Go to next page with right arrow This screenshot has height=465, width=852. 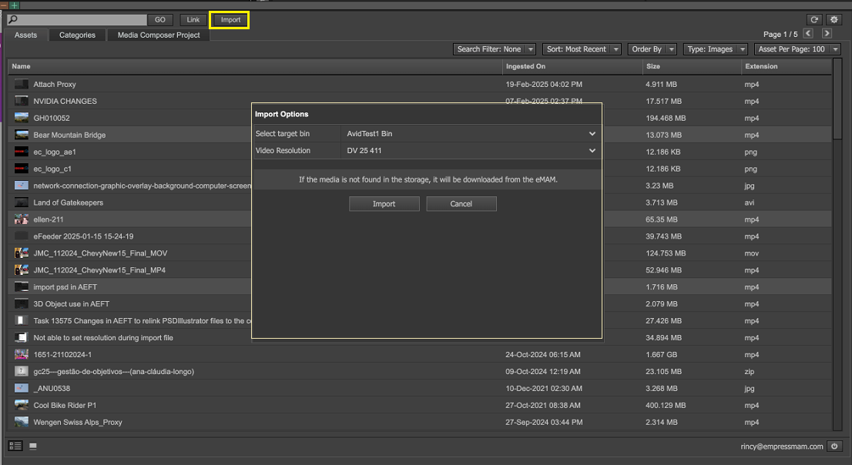827,34
